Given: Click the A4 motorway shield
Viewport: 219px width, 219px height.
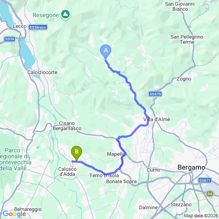Looking at the screenshot, I should (210, 194).
